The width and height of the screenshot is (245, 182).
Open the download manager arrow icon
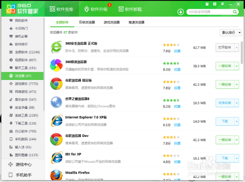pos(180,12)
